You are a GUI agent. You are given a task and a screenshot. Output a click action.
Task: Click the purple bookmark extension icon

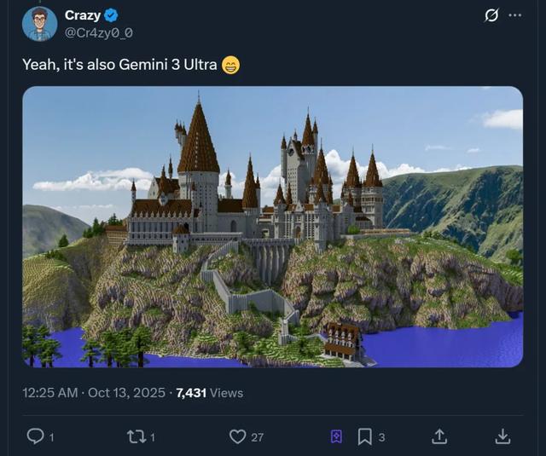click(336, 436)
